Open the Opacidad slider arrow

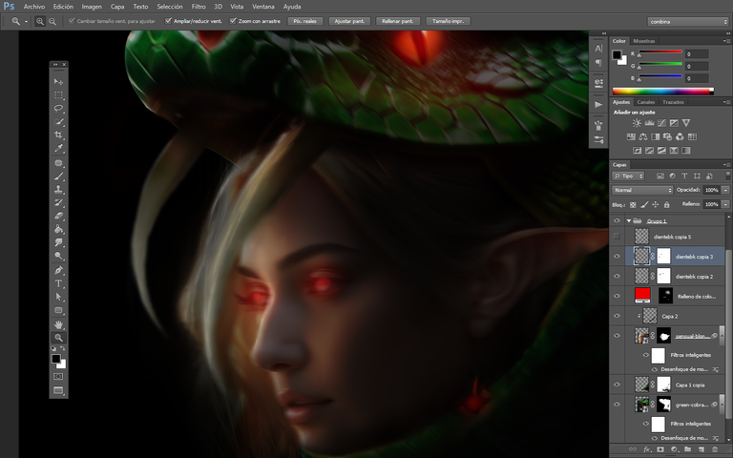(725, 190)
